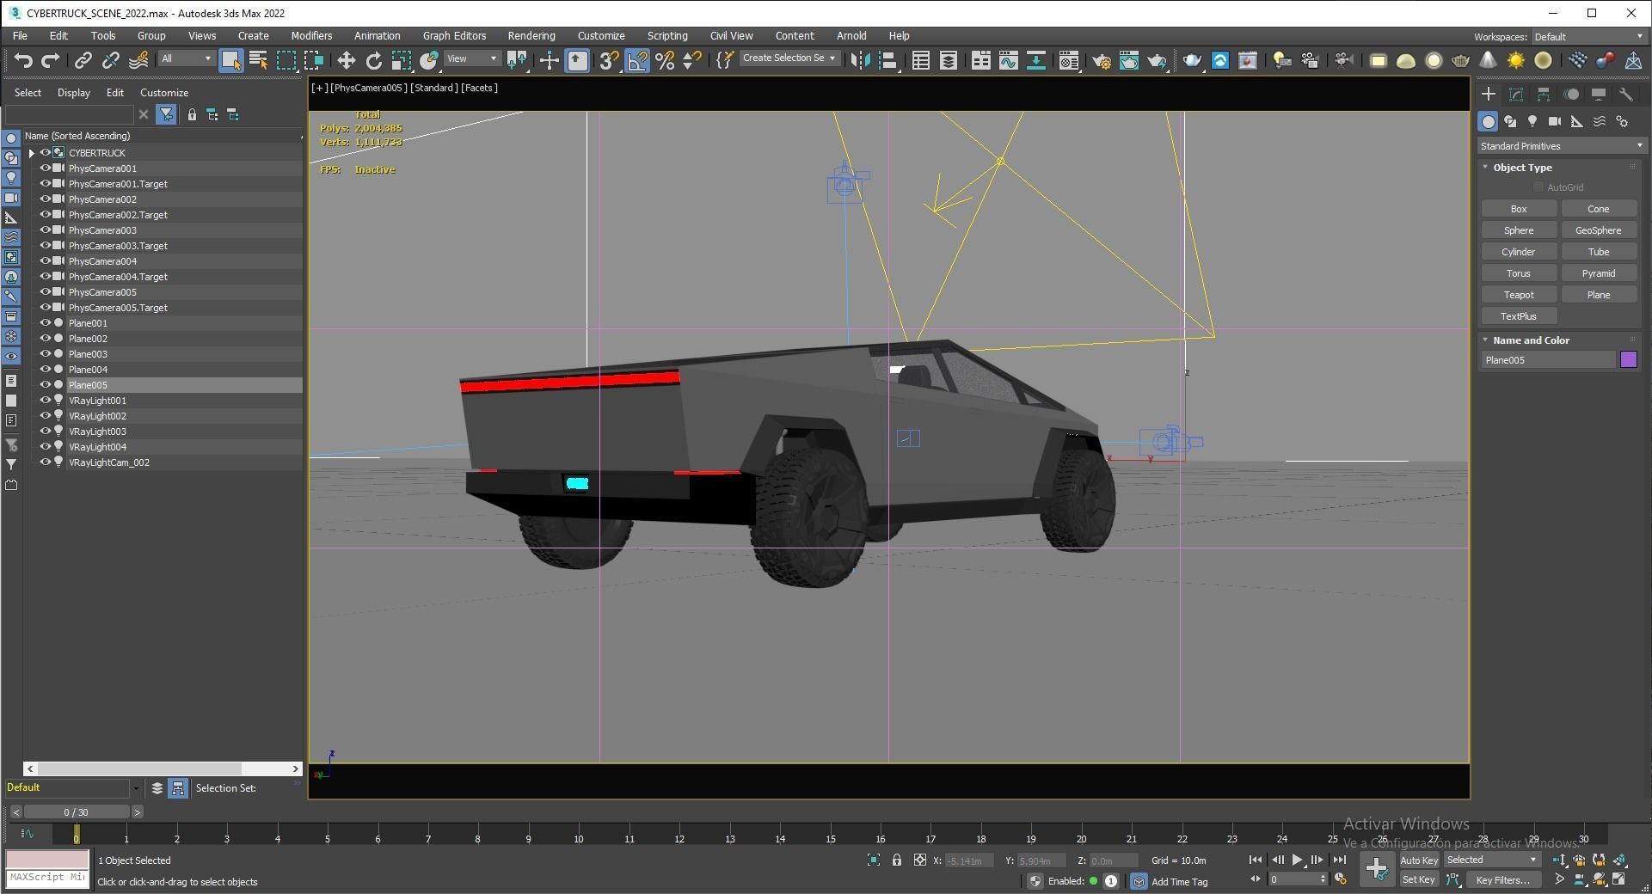This screenshot has width=1652, height=894.
Task: Toggle Angle Snap button
Action: [x=637, y=60]
